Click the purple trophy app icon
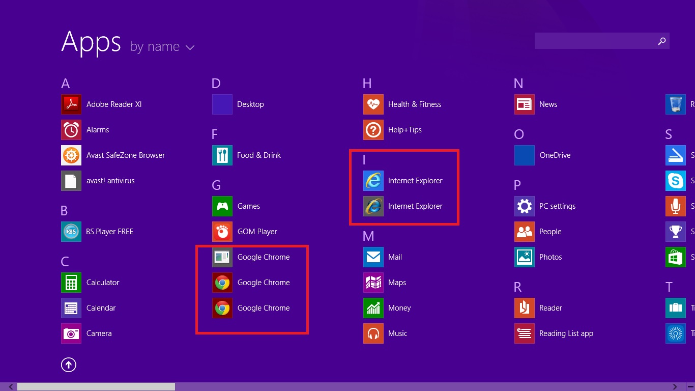 point(676,232)
